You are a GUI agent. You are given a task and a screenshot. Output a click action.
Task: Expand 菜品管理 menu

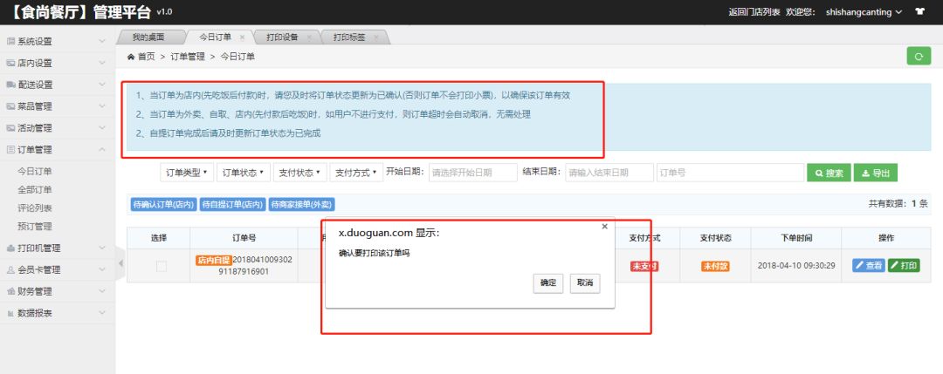coord(57,106)
